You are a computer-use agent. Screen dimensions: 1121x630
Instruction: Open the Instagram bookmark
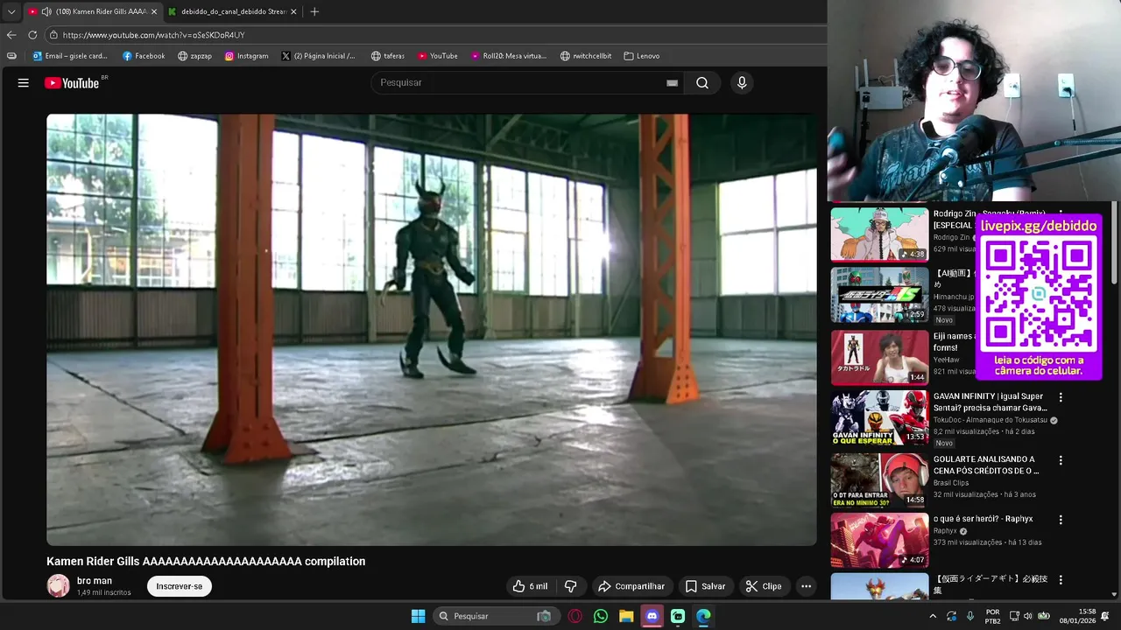click(246, 56)
